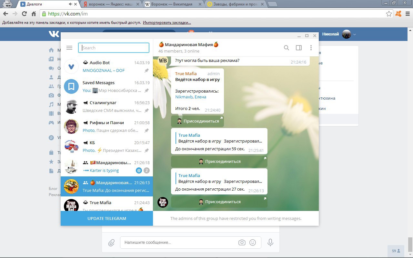Click the UPDATE TELEGRAM button
Screen dimensions: 413x258
pos(107,218)
